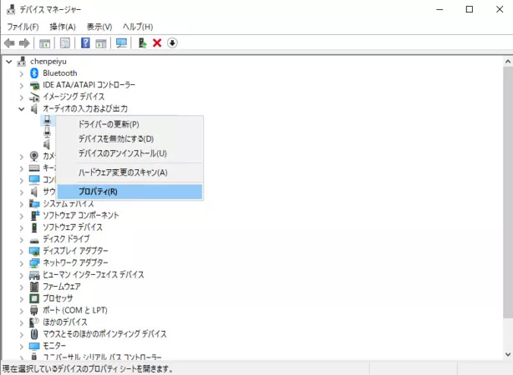
Task: Choose デバイスのアンインストール(U) in context menu
Action: click(x=130, y=153)
